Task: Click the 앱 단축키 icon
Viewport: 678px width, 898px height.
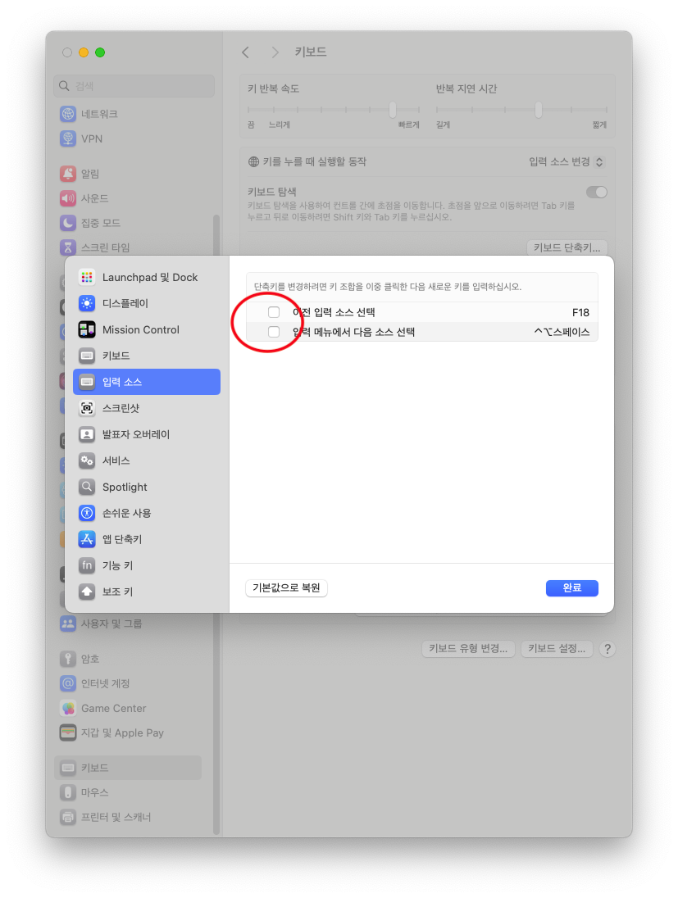Action: tap(87, 539)
